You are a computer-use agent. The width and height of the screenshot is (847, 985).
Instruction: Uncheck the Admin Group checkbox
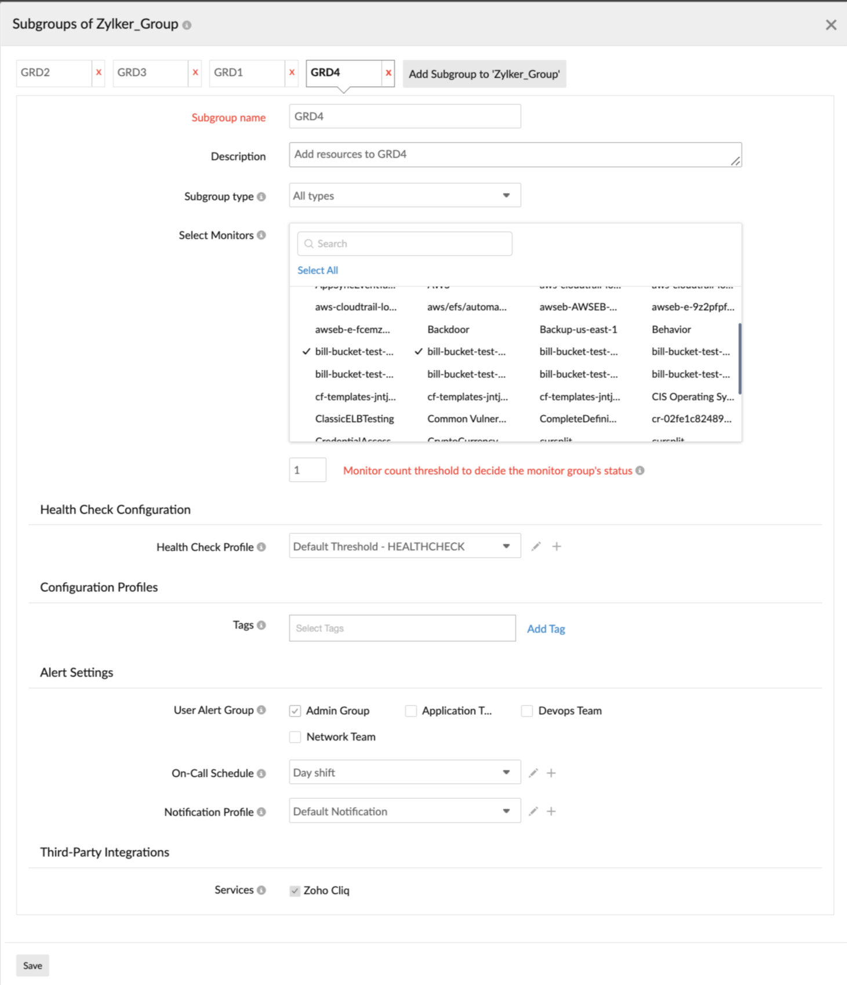(295, 711)
